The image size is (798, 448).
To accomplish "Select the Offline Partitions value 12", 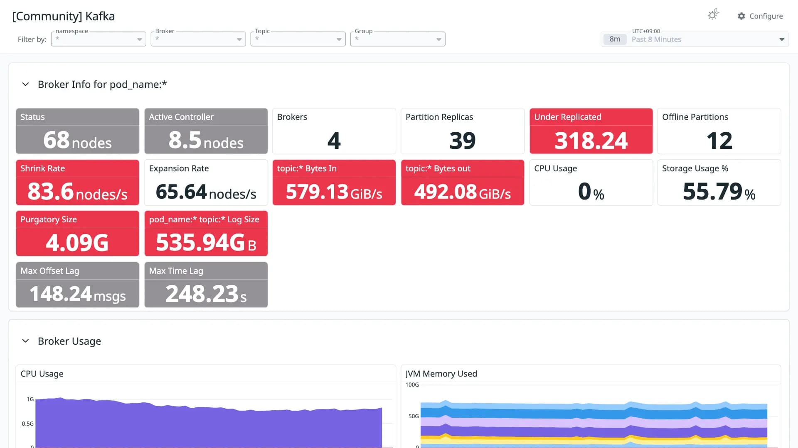I will 719,141.
